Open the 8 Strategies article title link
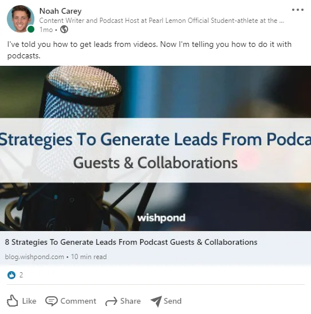The image size is (311, 314). click(131, 242)
